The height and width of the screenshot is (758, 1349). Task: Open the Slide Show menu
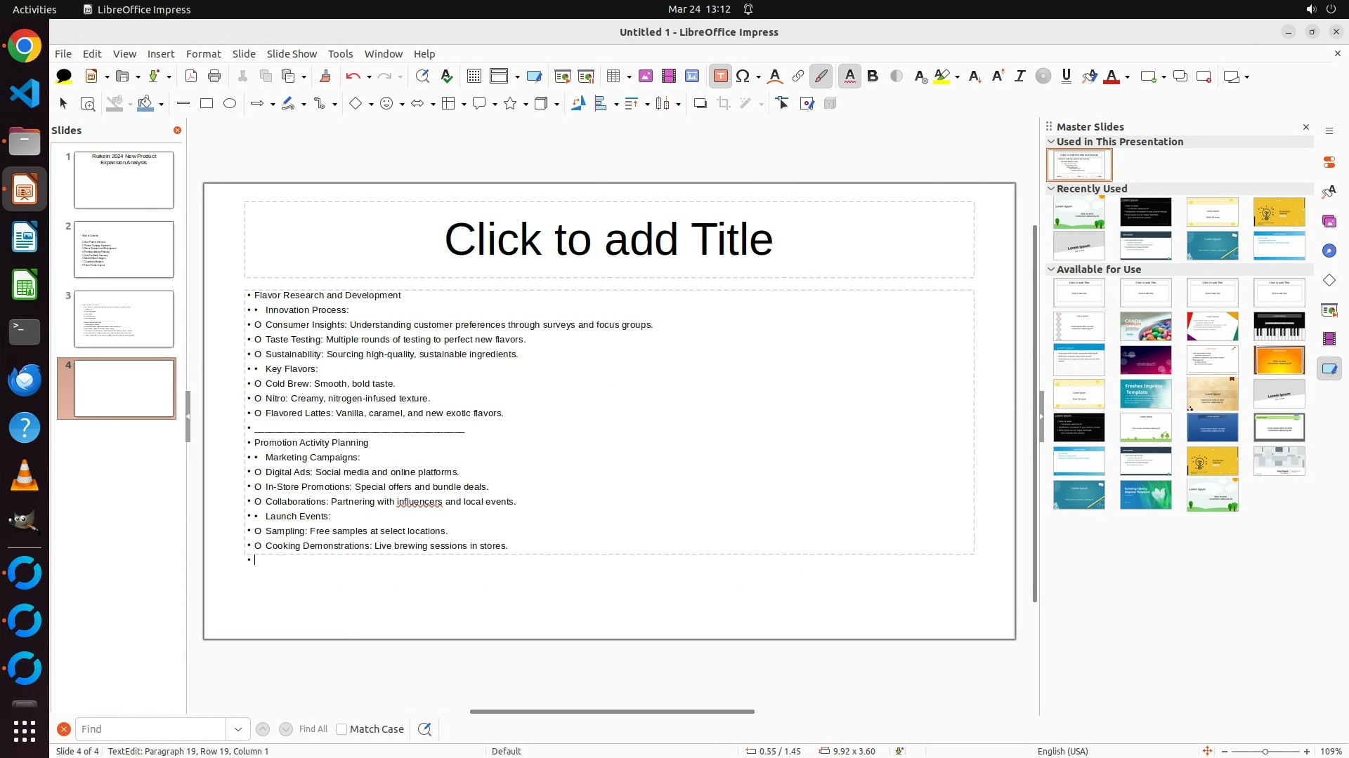(292, 54)
